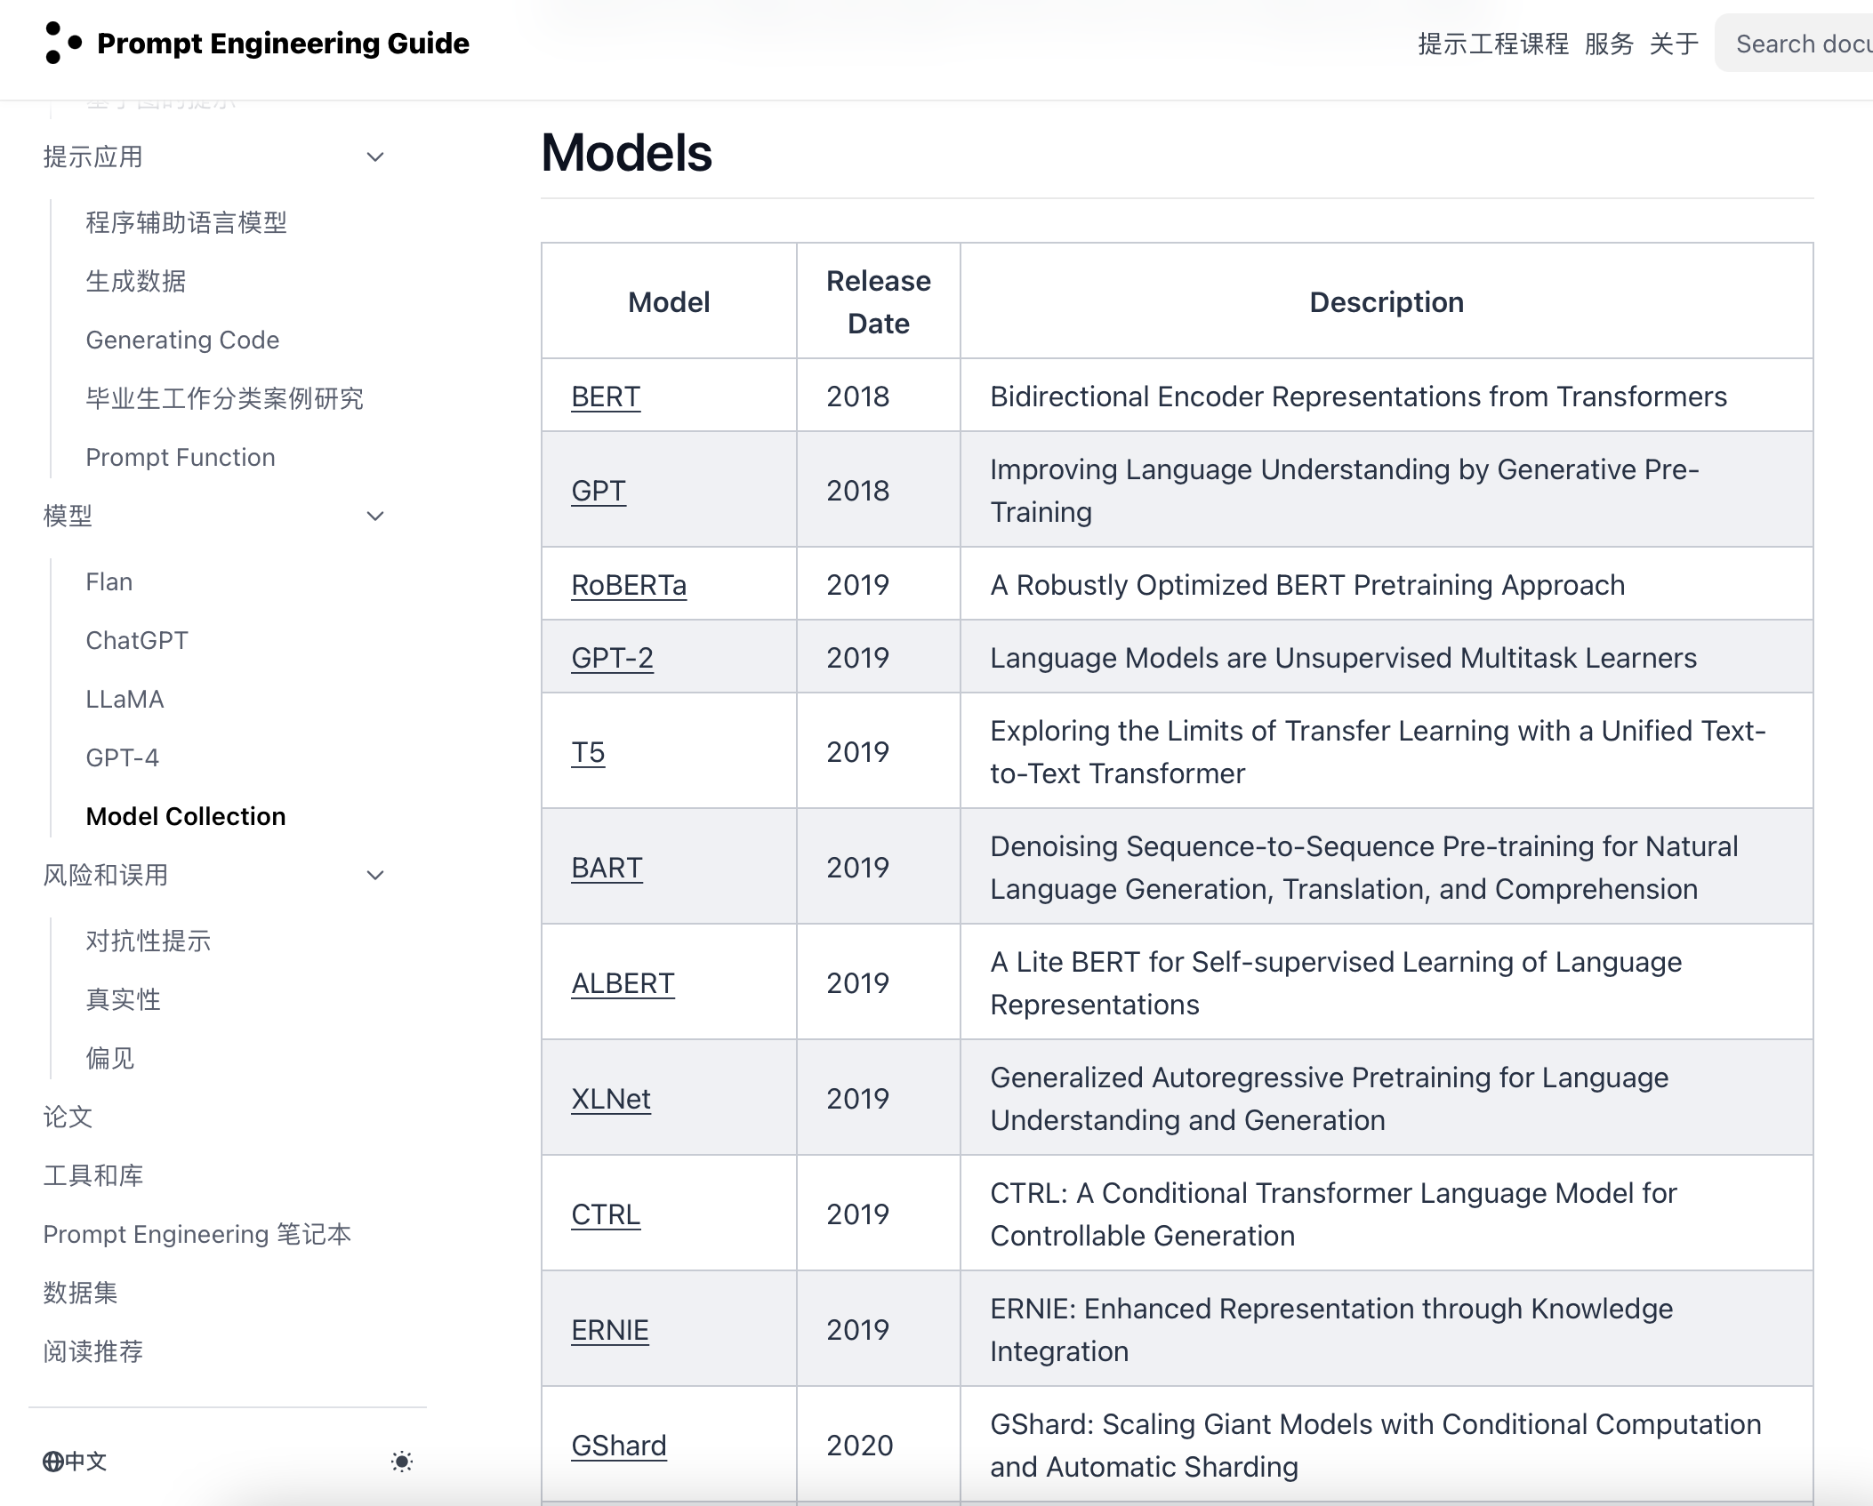The height and width of the screenshot is (1506, 1873).
Task: Select ChatGPT in the sidebar
Action: [x=137, y=641]
